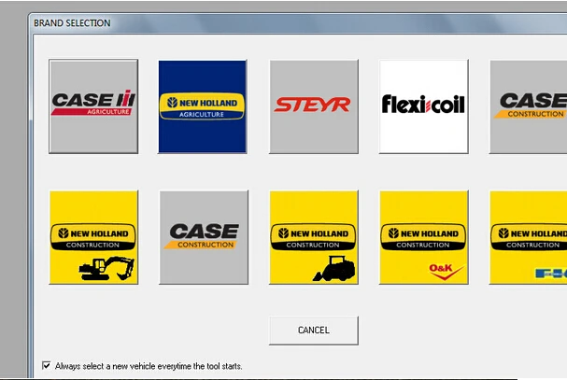The height and width of the screenshot is (380, 567).
Task: Select the Case IH Agriculture brand tile
Action: 93,106
